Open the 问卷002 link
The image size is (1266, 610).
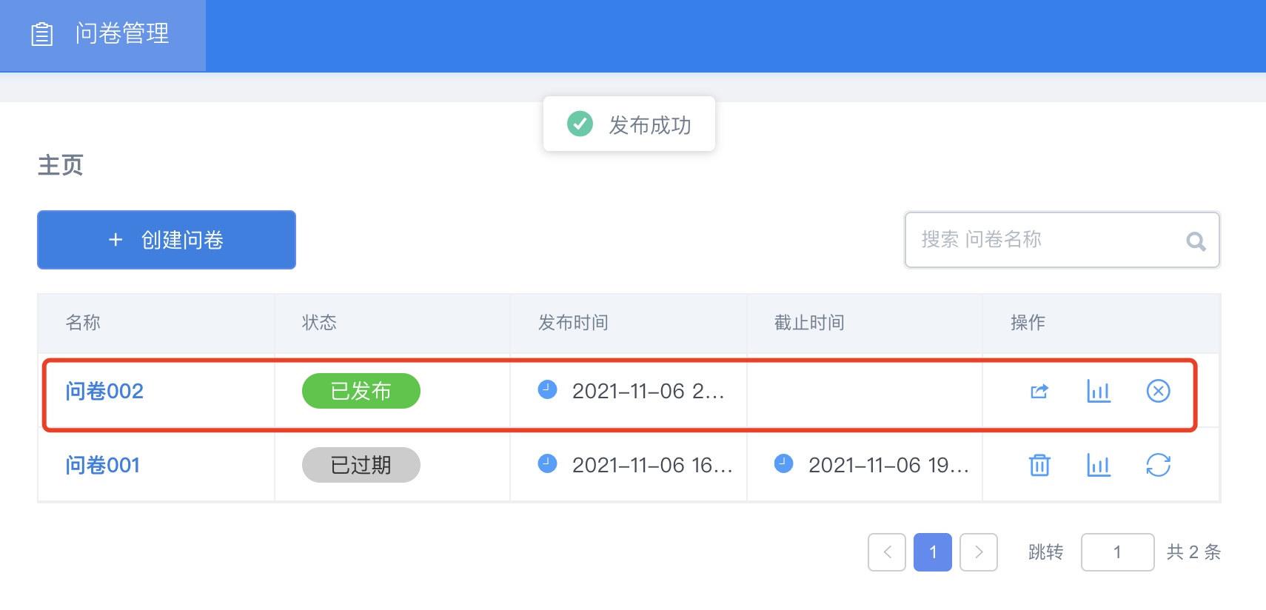tap(104, 391)
